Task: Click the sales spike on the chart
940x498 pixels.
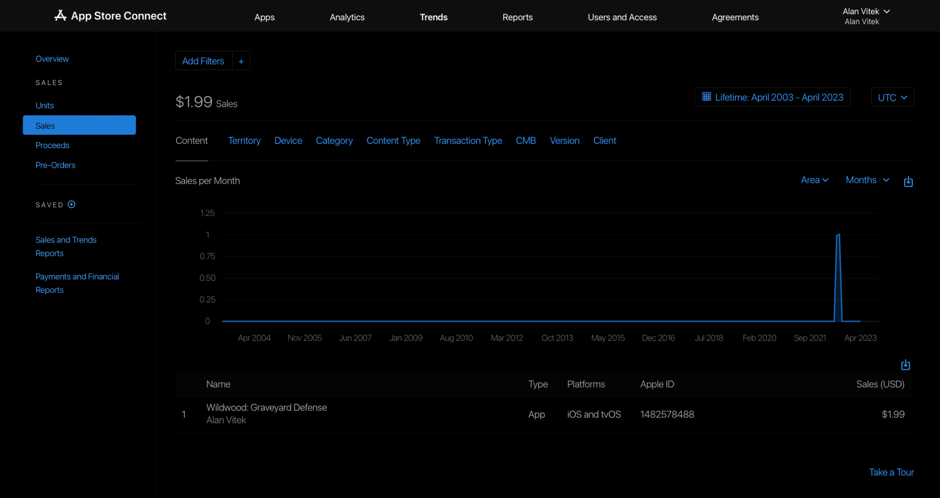Action: coord(838,277)
